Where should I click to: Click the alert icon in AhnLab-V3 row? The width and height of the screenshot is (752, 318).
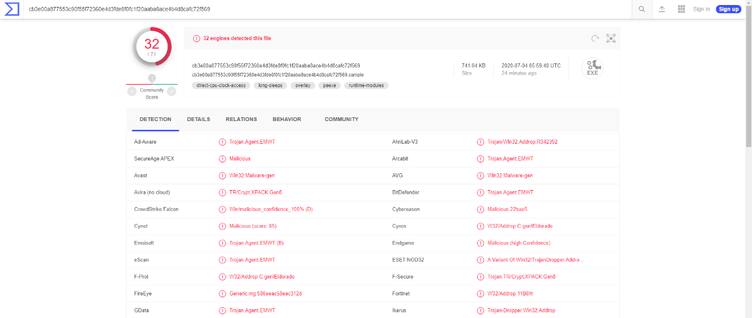481,142
